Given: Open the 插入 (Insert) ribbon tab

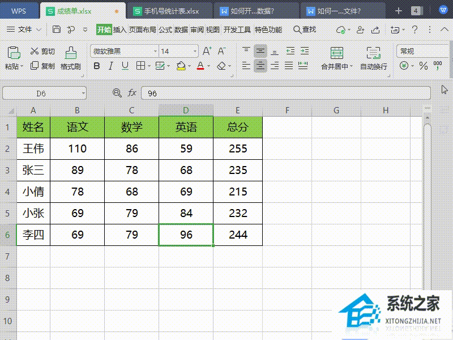Looking at the screenshot, I should 120,29.
